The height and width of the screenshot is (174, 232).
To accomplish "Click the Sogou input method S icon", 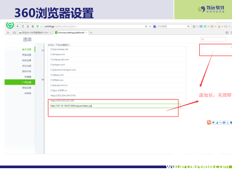I will [x=209, y=122].
